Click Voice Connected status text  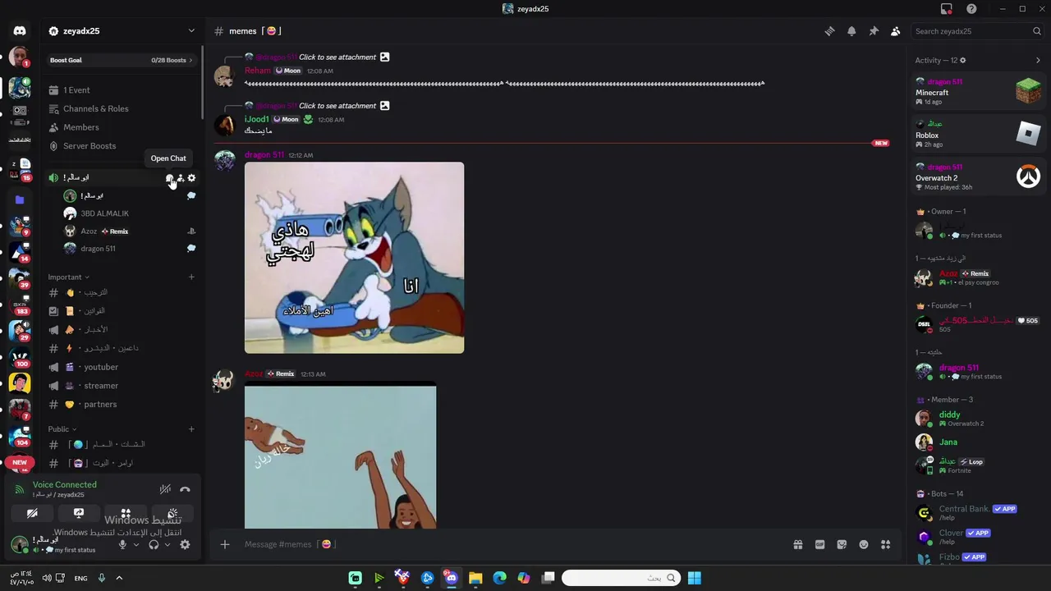click(x=65, y=485)
